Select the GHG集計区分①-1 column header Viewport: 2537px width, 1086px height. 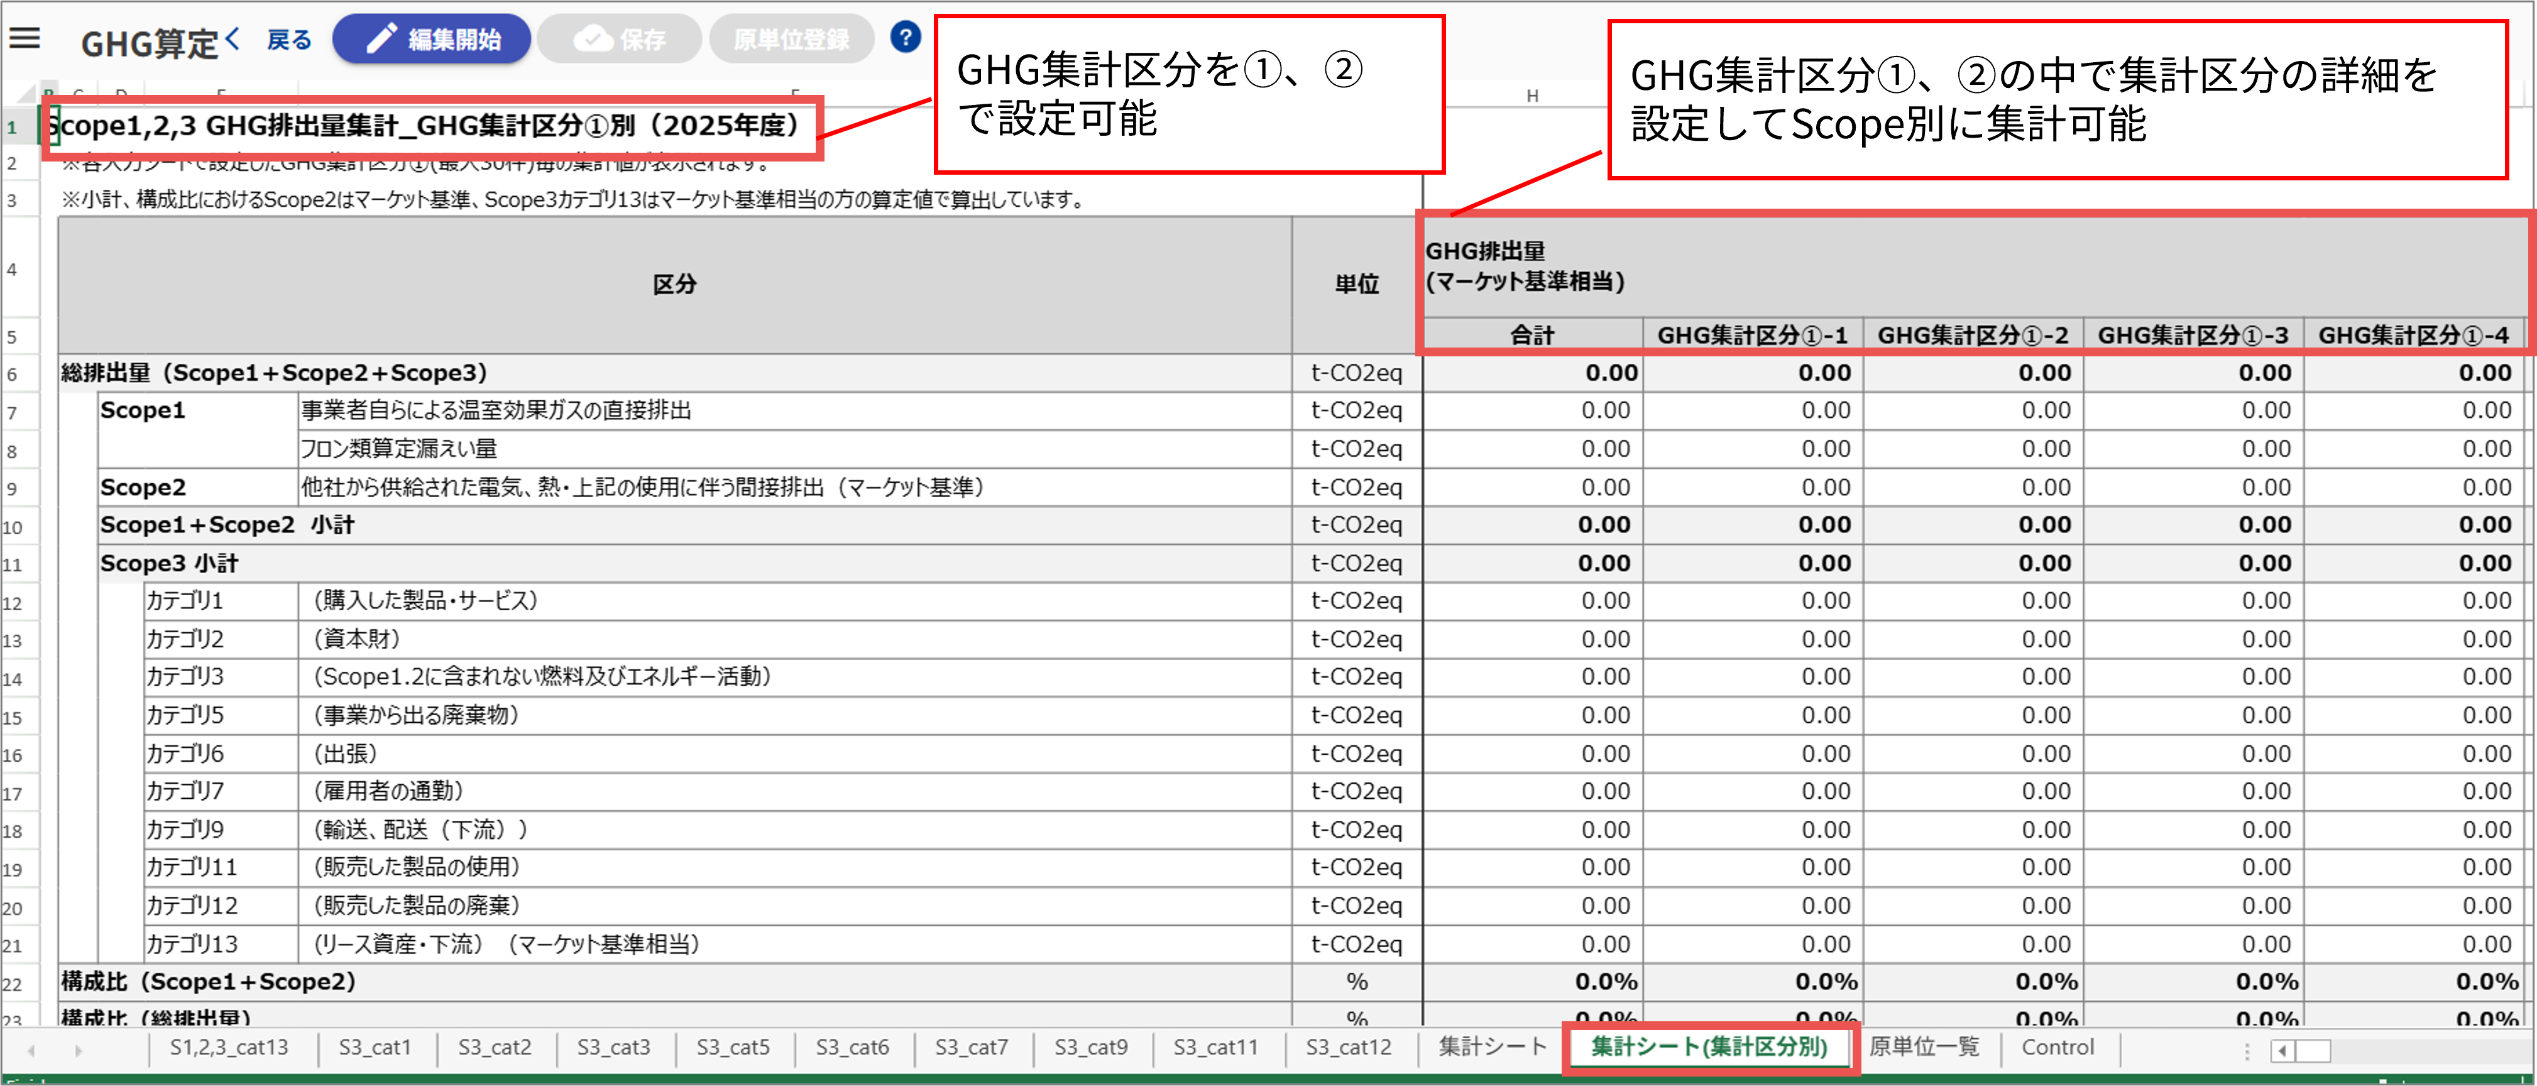click(x=1752, y=336)
